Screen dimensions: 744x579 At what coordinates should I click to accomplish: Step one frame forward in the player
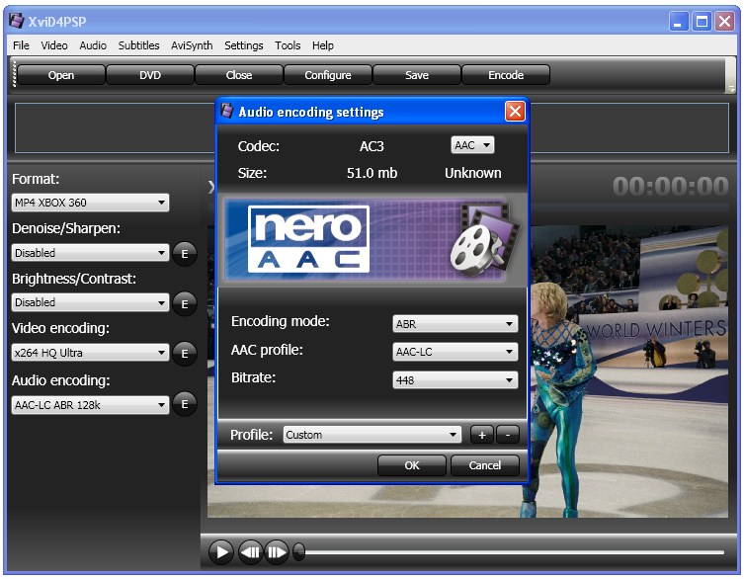pyautogui.click(x=277, y=552)
